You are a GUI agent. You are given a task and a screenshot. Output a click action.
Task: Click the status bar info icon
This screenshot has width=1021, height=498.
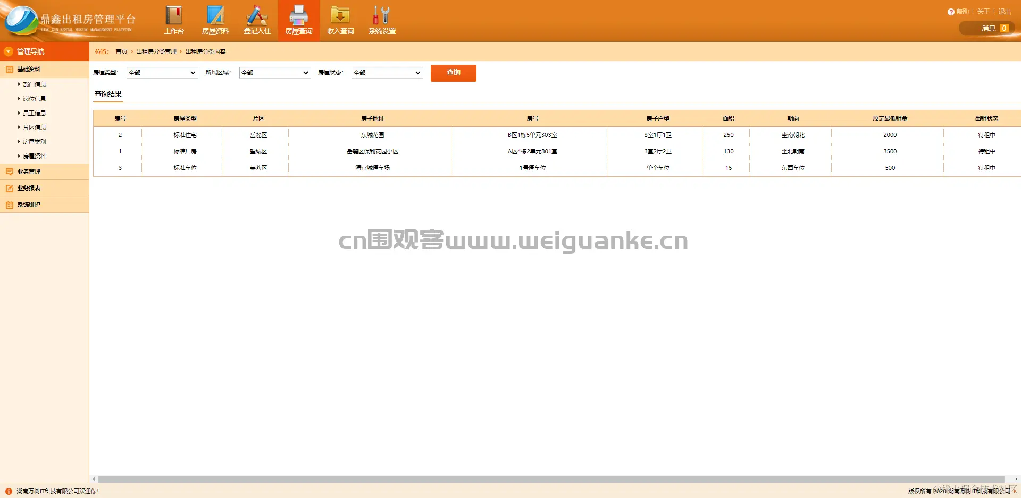click(x=9, y=491)
